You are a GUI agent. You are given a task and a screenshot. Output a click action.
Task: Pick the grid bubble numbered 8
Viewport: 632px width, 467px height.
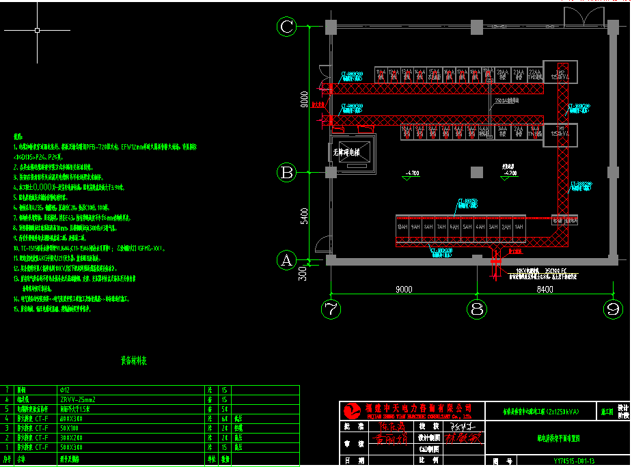click(477, 309)
